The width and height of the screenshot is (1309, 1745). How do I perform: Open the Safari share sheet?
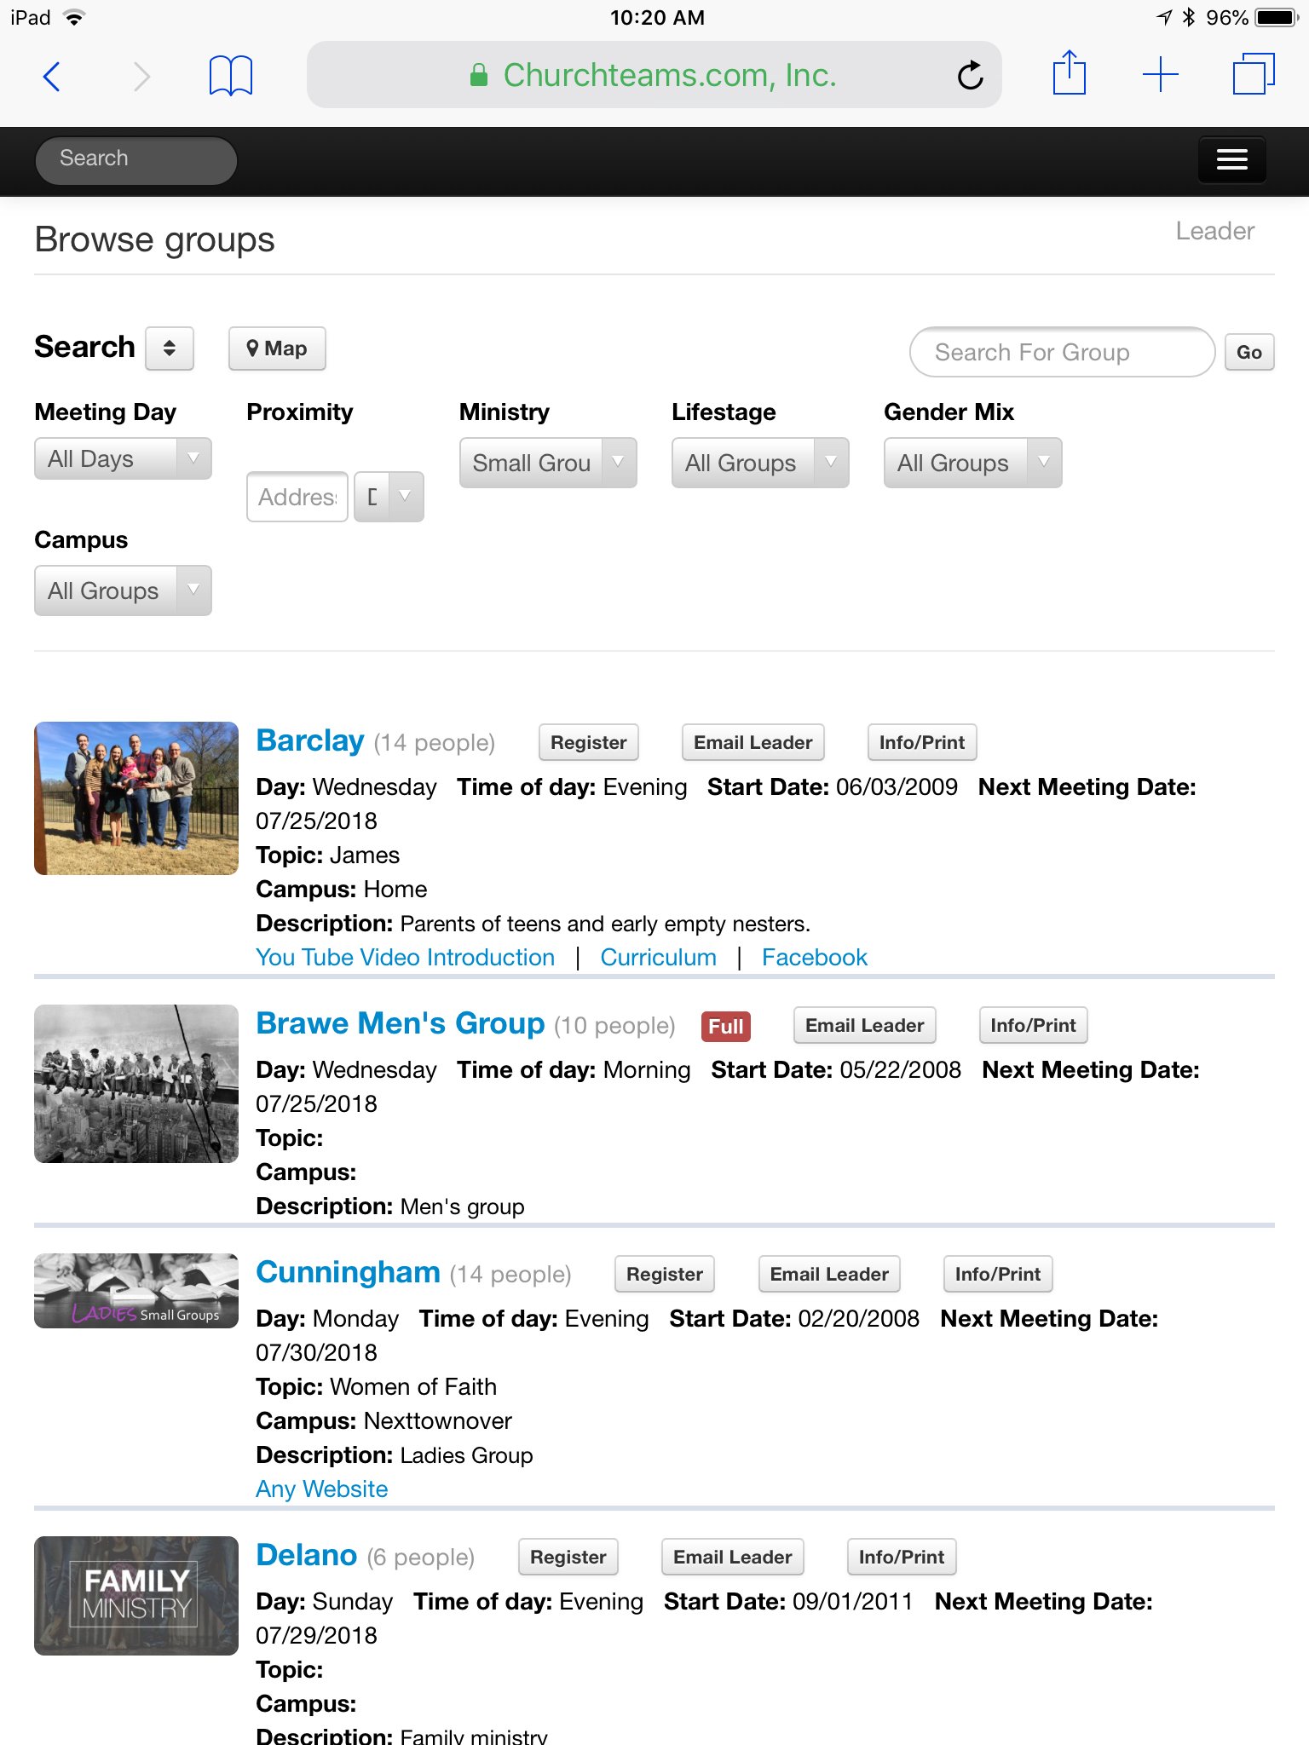[1069, 75]
